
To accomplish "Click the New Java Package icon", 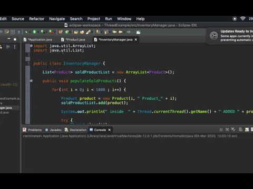I will coord(60,32).
